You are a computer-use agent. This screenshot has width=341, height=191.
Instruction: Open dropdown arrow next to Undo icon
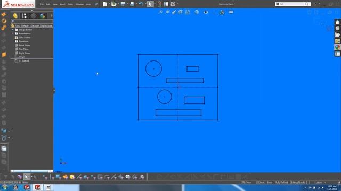[145, 4]
